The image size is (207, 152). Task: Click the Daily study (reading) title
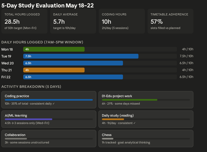point(118,116)
